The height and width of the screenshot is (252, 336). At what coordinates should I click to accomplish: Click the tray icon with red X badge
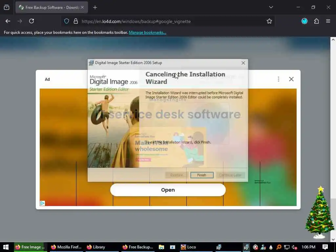pos(255,247)
